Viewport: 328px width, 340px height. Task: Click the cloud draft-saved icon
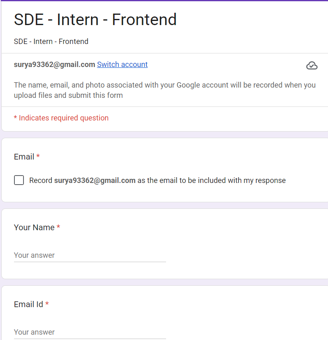(312, 65)
